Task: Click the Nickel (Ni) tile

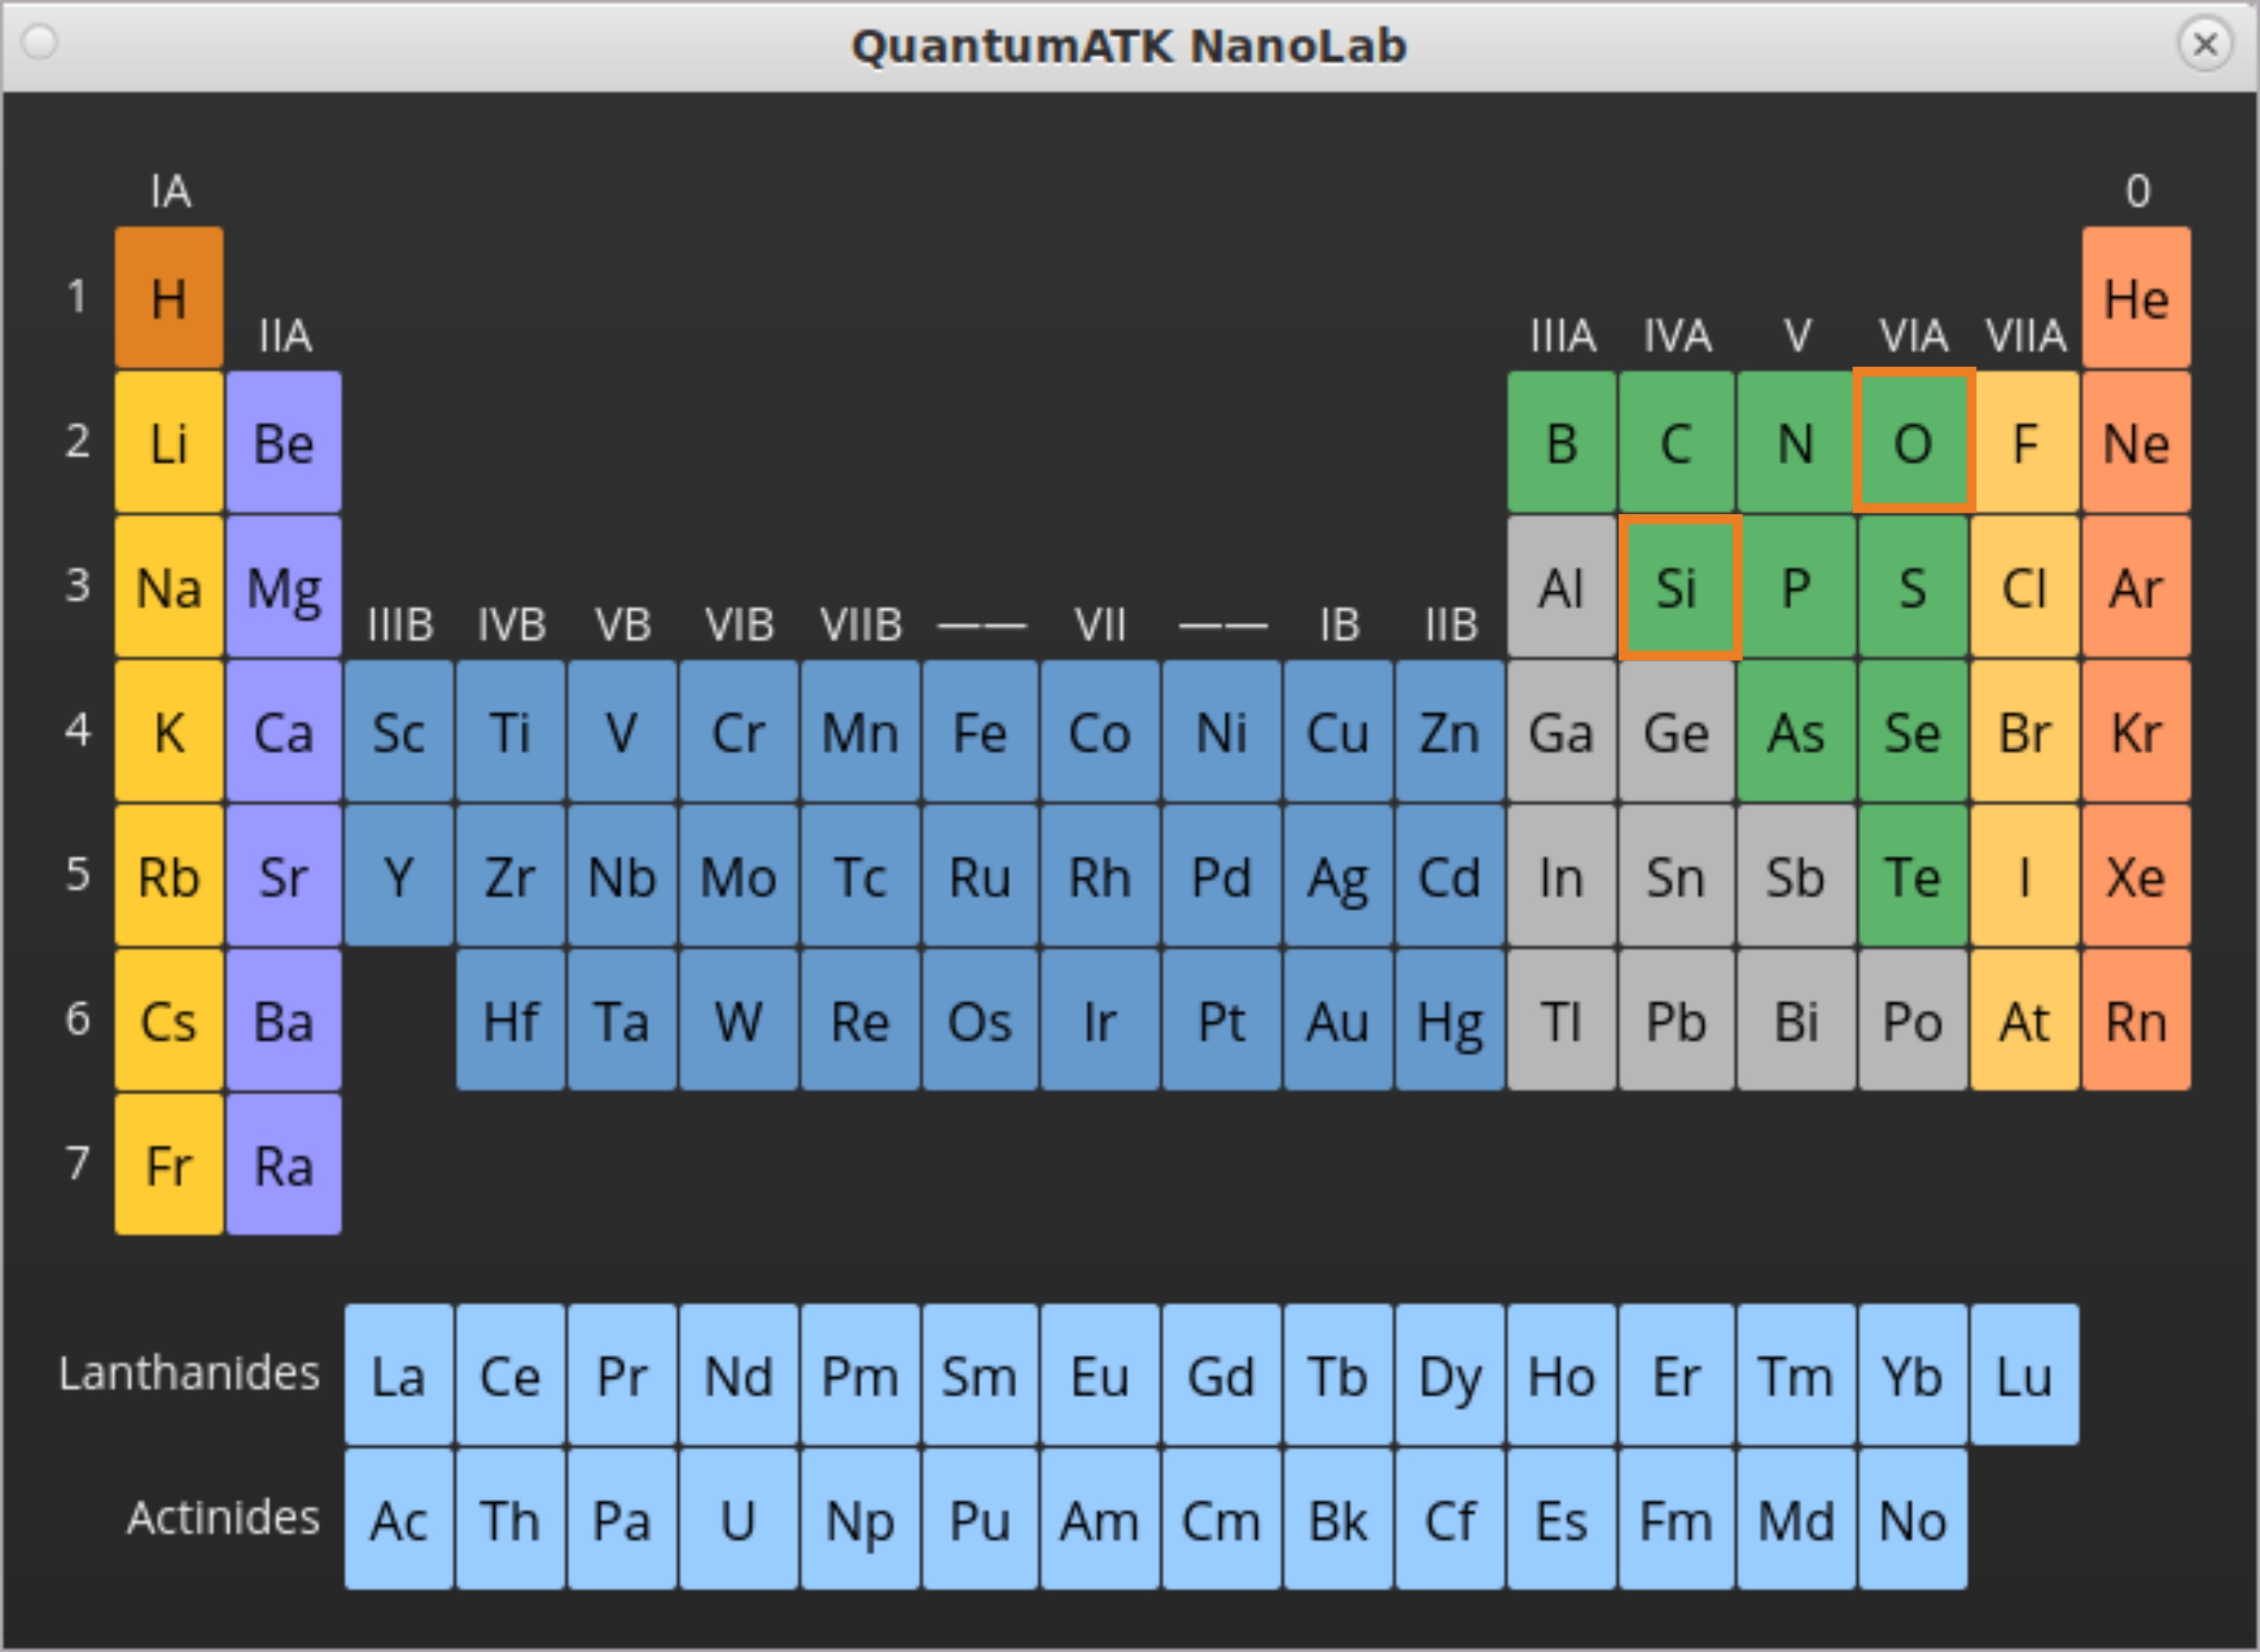Action: 1222,731
